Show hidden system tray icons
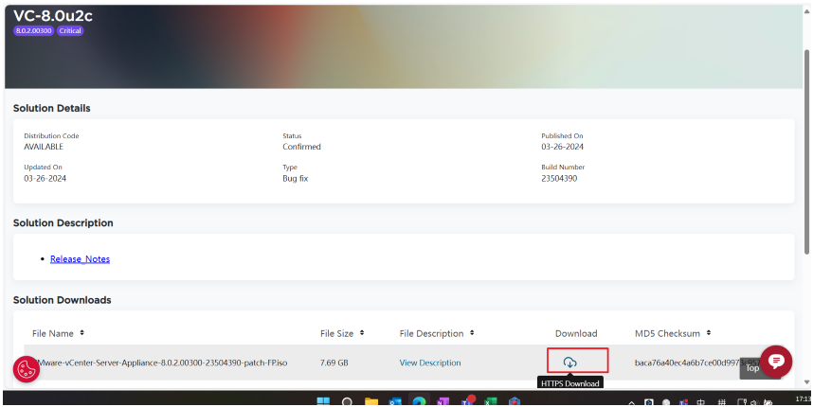This screenshot has width=813, height=407. point(631,403)
